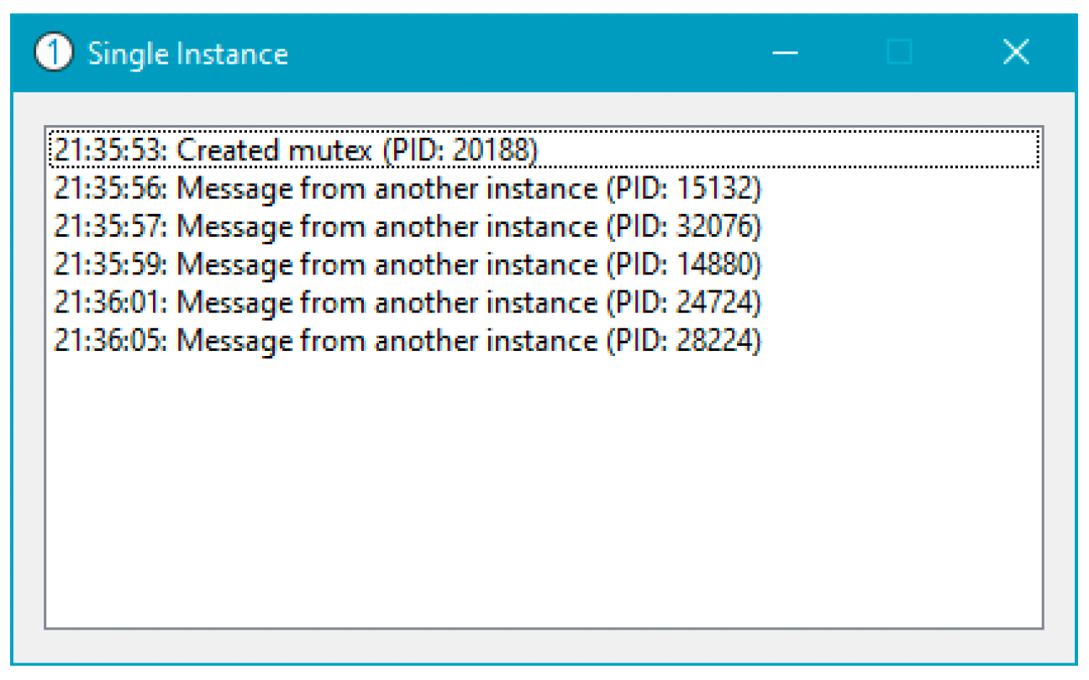The width and height of the screenshot is (1089, 680).
Task: Minimize the Single Instance window
Action: (x=785, y=53)
